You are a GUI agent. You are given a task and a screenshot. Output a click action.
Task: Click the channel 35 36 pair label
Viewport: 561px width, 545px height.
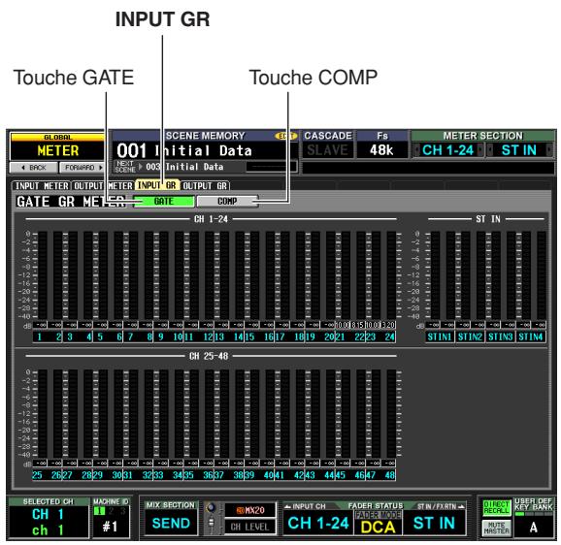199,475
